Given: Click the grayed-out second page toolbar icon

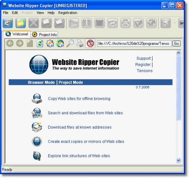Looking at the screenshot, I should click(60, 23).
